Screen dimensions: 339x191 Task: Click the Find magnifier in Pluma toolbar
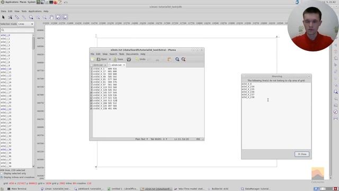point(177,59)
